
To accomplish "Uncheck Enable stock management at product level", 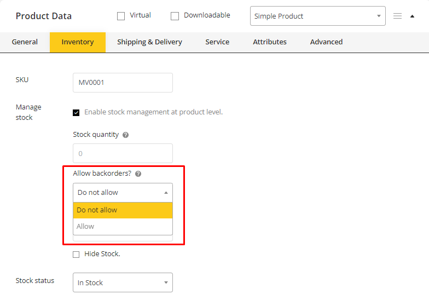I will tap(77, 113).
